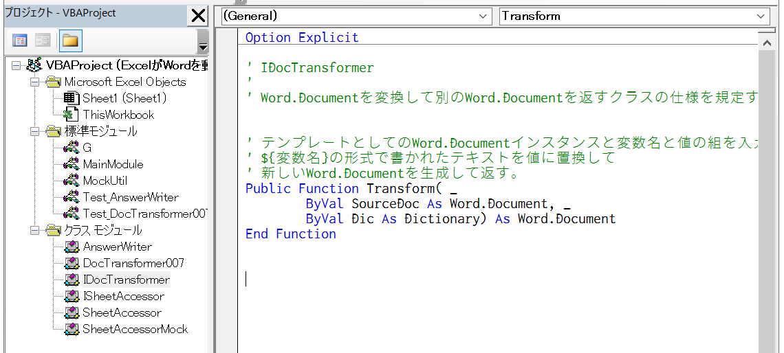Click the ${変数名} comment line
Viewport: 784px width, 353px height.
click(x=430, y=158)
